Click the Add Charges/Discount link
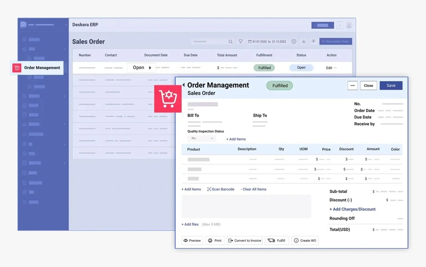The image size is (426, 267). 352,209
